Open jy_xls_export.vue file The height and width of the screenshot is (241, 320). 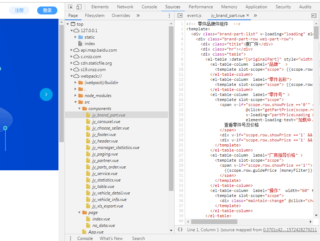(x=108, y=206)
